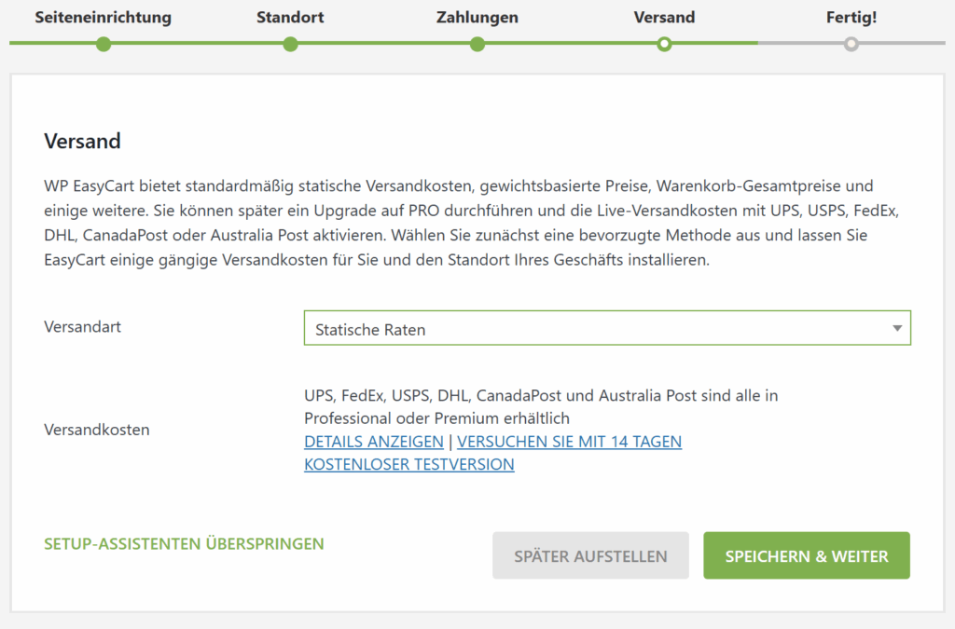Click the Seiteneinrichtung step circle
The image size is (955, 629).
tap(104, 44)
